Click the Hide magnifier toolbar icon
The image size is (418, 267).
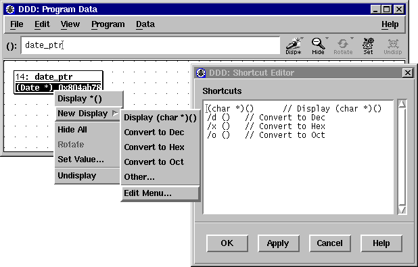click(x=318, y=46)
